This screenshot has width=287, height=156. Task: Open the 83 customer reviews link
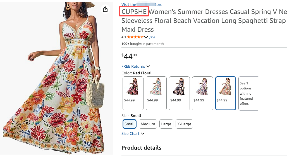[152, 37]
